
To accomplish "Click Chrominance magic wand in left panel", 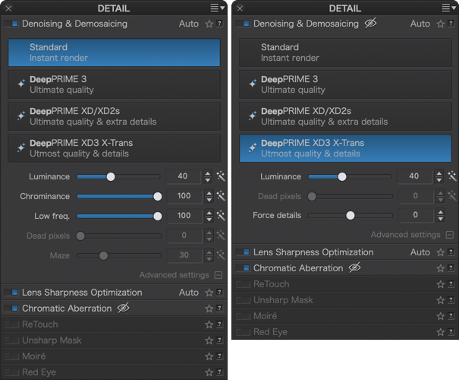I will point(221,196).
